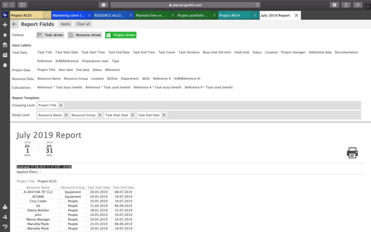Click the report end date Jul 31
The image size is (371, 232).
[x=49, y=148]
